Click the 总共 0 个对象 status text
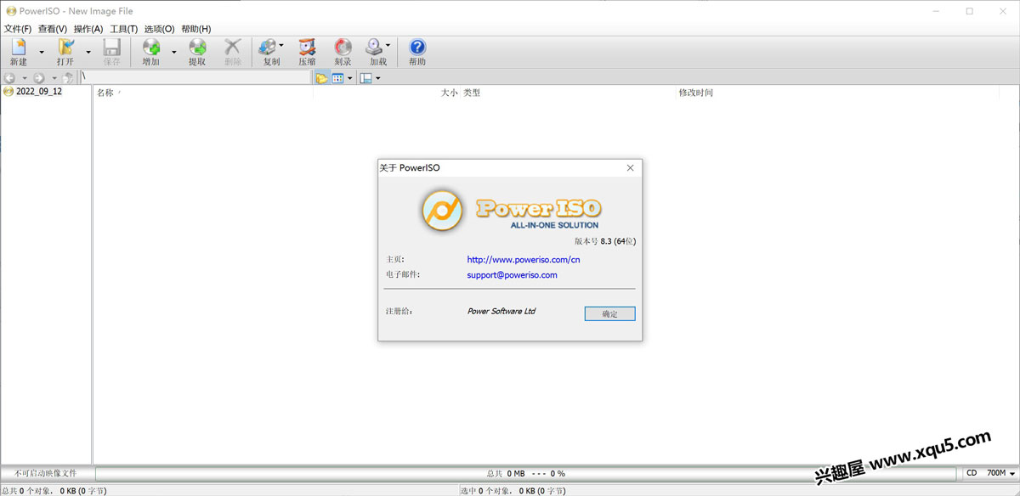The height and width of the screenshot is (496, 1020). (x=54, y=490)
